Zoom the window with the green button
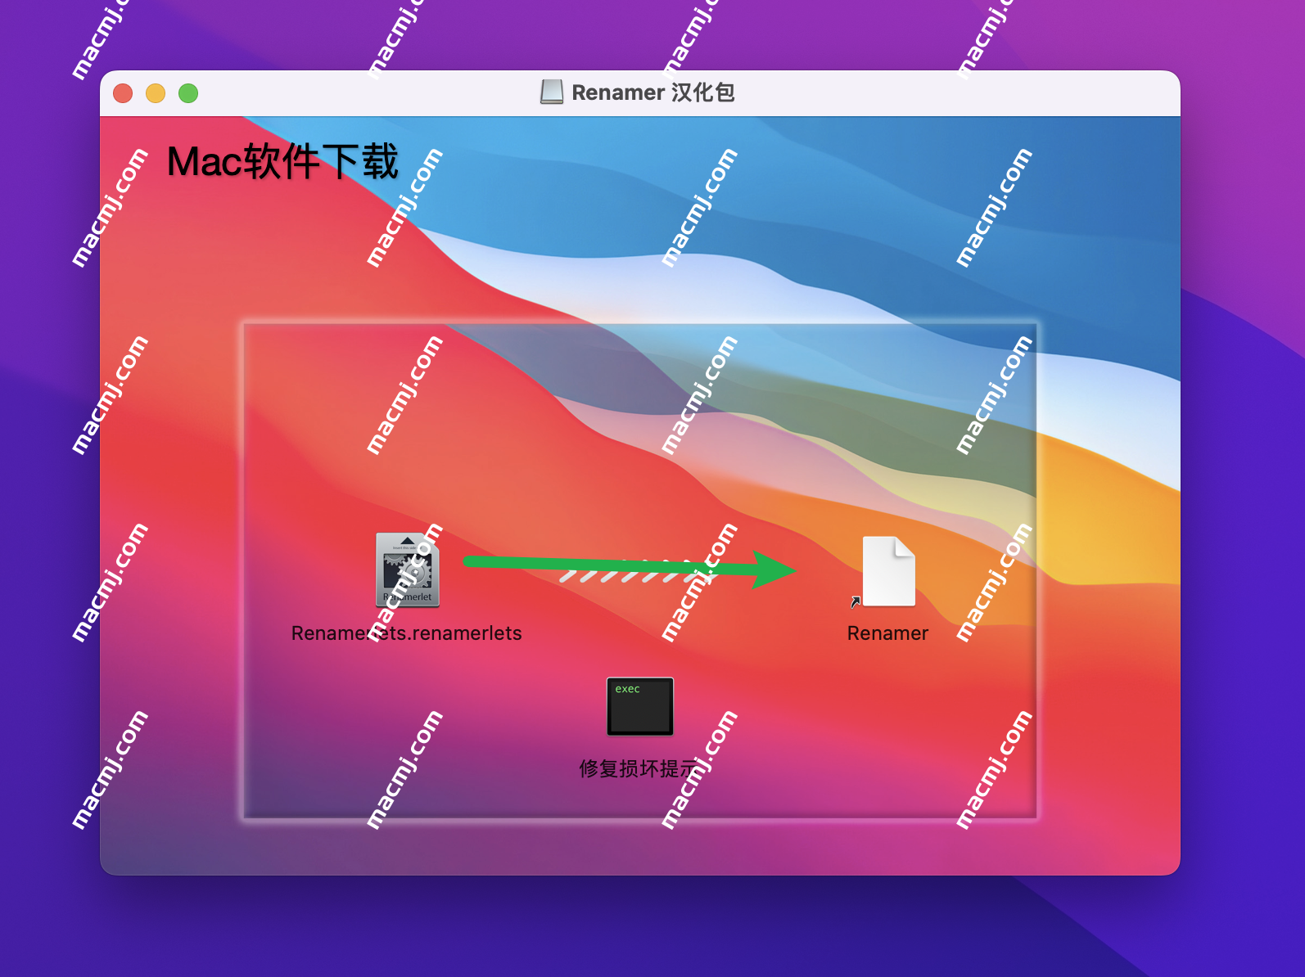This screenshot has height=977, width=1305. point(188,93)
